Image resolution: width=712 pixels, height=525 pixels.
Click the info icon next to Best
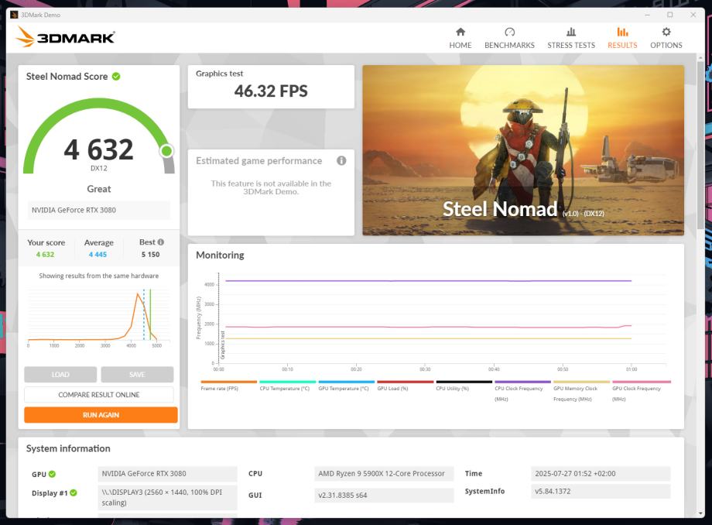coord(161,242)
